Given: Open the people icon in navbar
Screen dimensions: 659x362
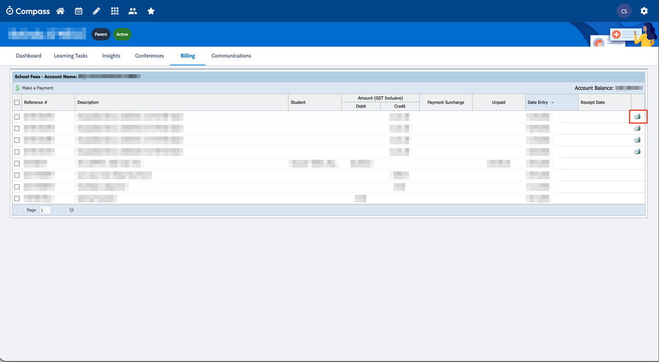Looking at the screenshot, I should click(x=132, y=11).
